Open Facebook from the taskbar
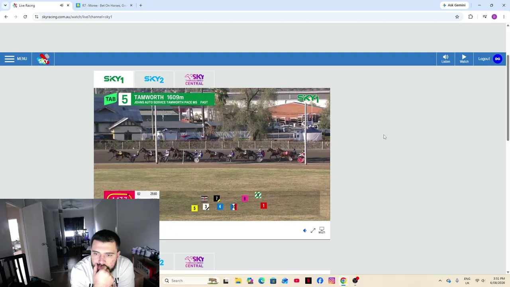 click(320, 281)
